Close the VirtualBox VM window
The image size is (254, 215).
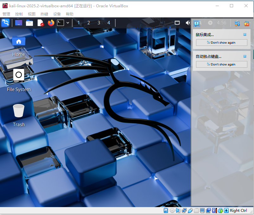(x=246, y=6)
